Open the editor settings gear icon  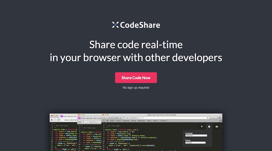pos(209,127)
